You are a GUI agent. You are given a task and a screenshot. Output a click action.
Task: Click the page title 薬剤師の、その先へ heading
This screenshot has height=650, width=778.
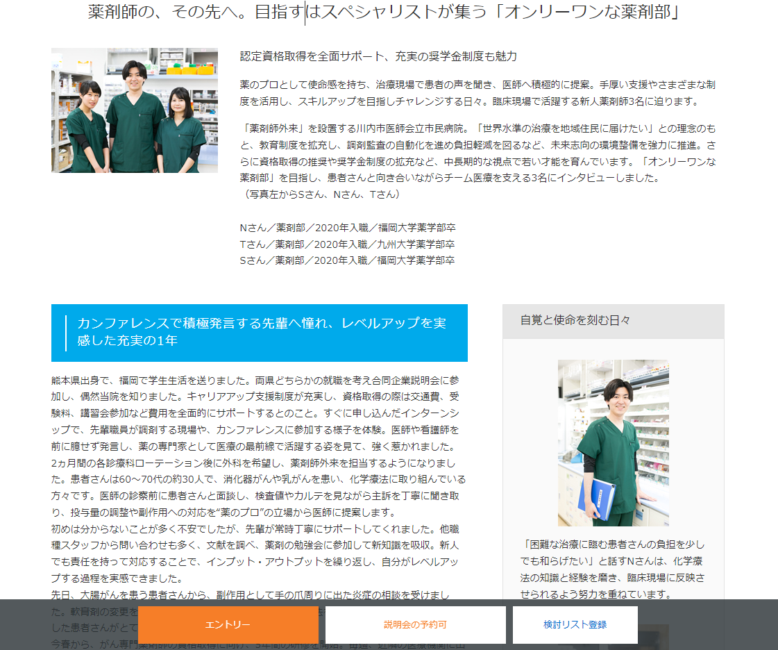pos(383,11)
